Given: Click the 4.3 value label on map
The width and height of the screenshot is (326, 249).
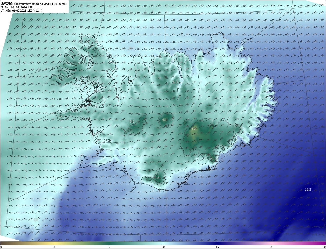Looking at the screenshot, I should coord(213,159).
